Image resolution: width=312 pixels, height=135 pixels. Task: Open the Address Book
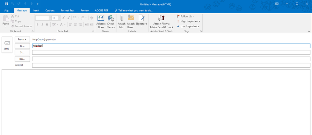pos(101,22)
